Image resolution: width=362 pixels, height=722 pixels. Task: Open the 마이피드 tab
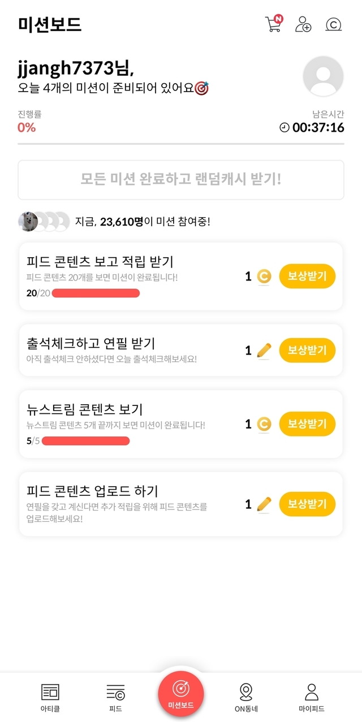(312, 697)
